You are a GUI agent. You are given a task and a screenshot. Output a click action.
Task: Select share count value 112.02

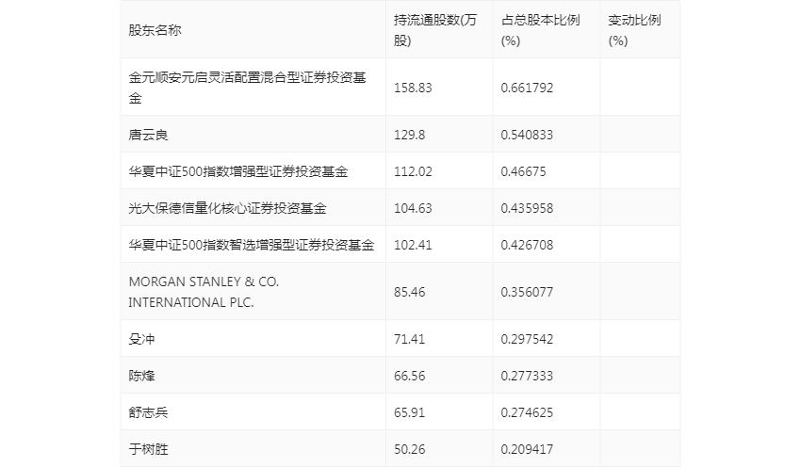point(413,171)
